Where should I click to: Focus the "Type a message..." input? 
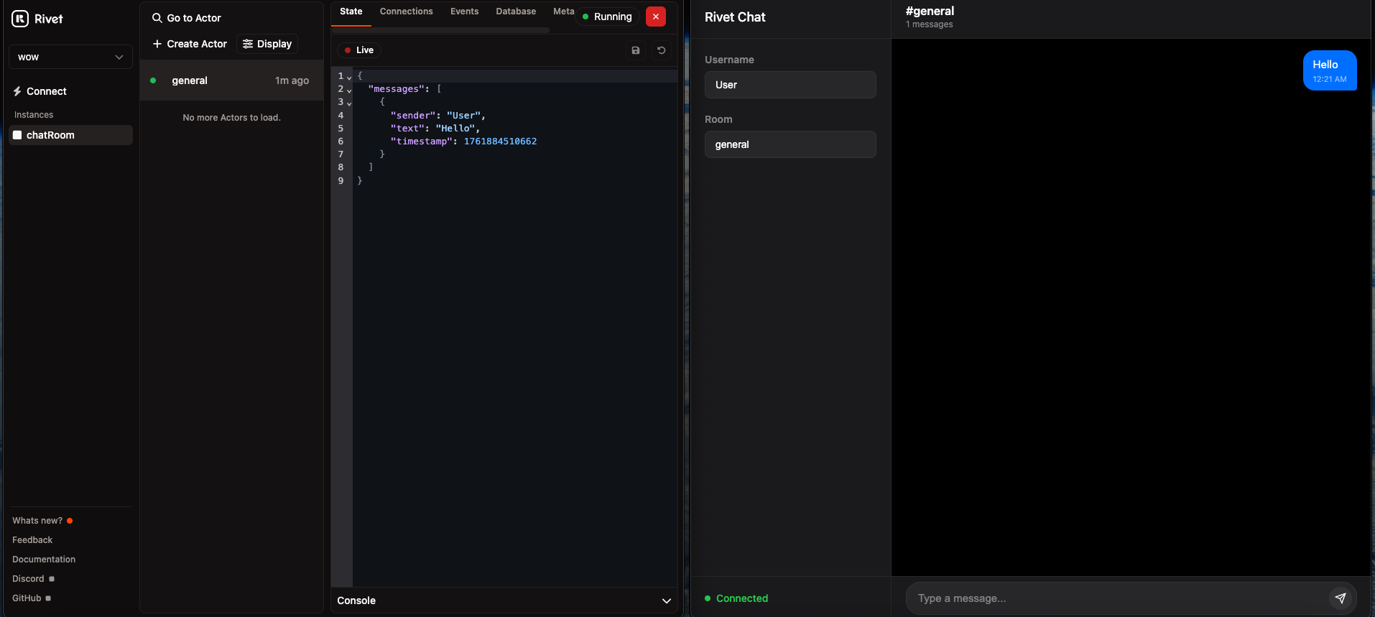[x=1117, y=598]
